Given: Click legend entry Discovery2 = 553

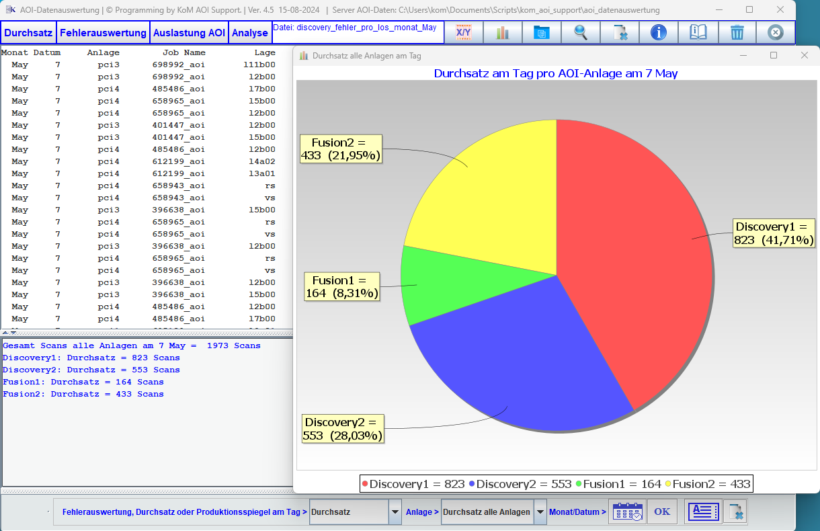Looking at the screenshot, I should click(520, 483).
